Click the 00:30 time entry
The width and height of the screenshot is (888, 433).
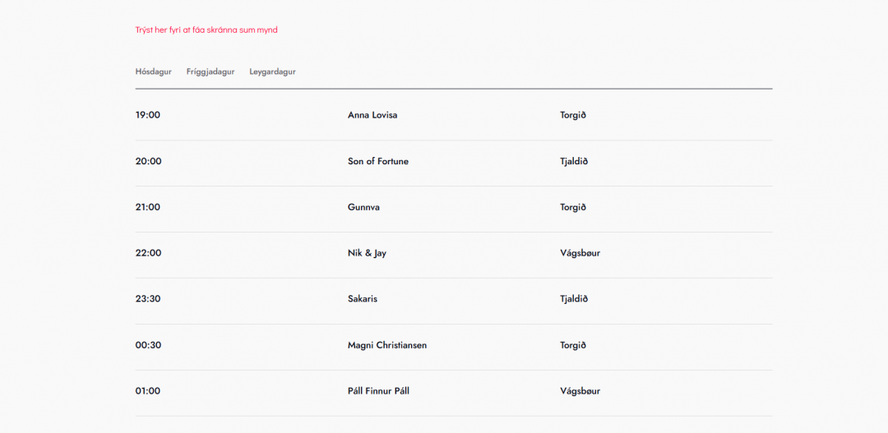149,345
